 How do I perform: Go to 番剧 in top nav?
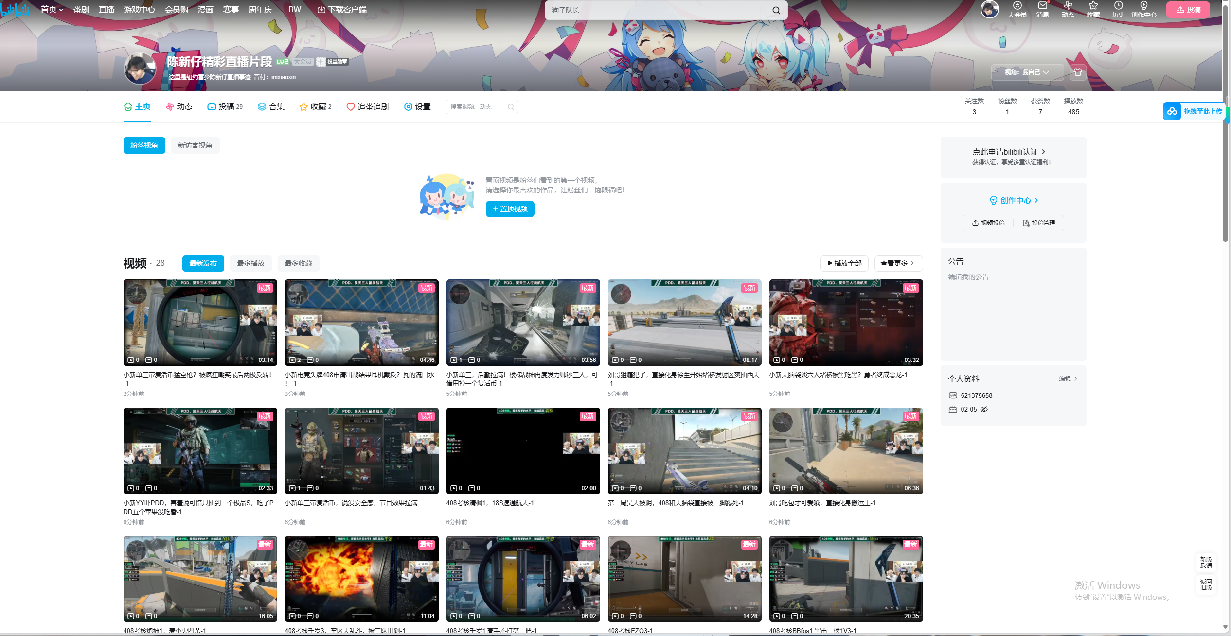[x=81, y=9]
